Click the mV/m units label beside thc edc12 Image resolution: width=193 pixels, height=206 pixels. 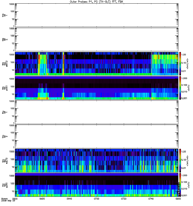point(188,161)
